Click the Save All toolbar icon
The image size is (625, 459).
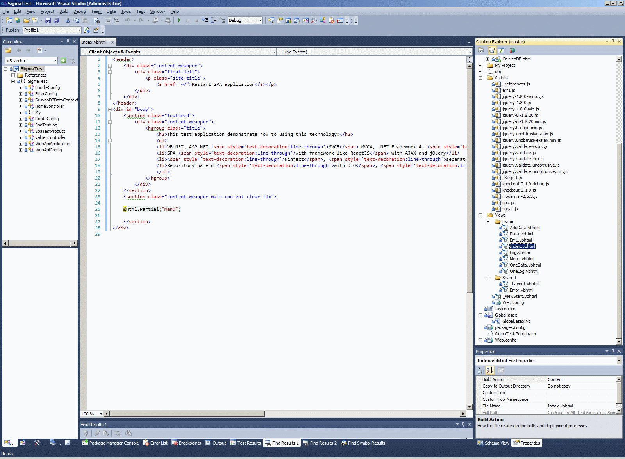57,20
